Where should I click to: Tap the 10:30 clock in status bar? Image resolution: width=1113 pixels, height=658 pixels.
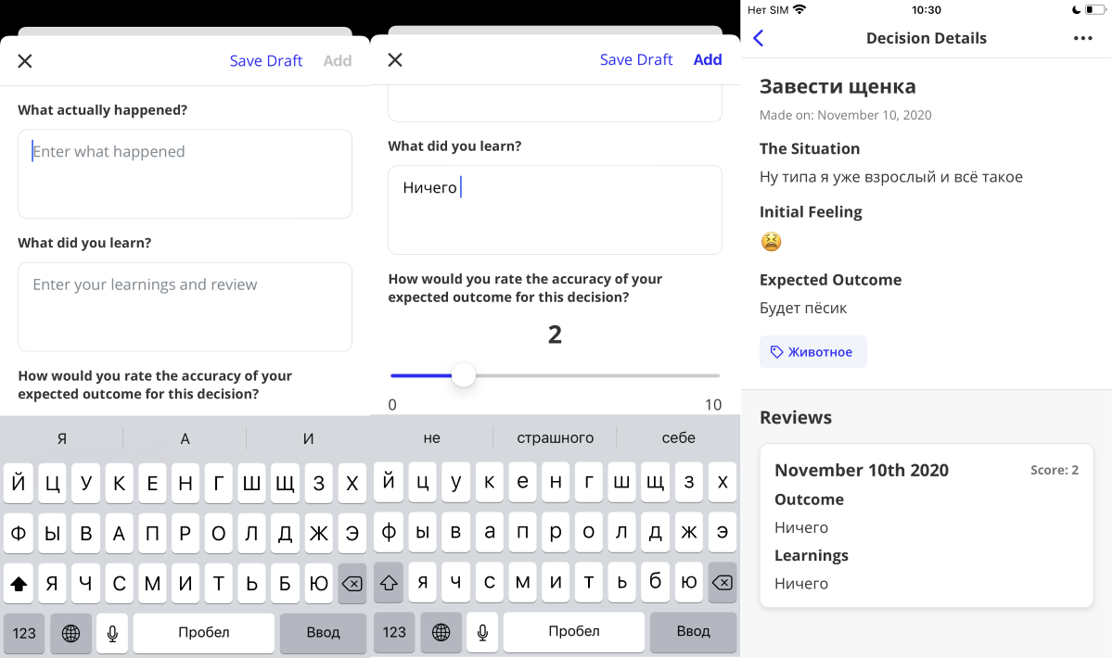[x=927, y=10]
